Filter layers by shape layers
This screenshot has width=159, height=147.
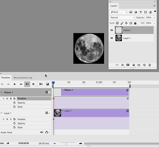[145, 12]
